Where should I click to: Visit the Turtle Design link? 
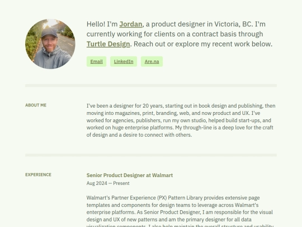pyautogui.click(x=108, y=44)
